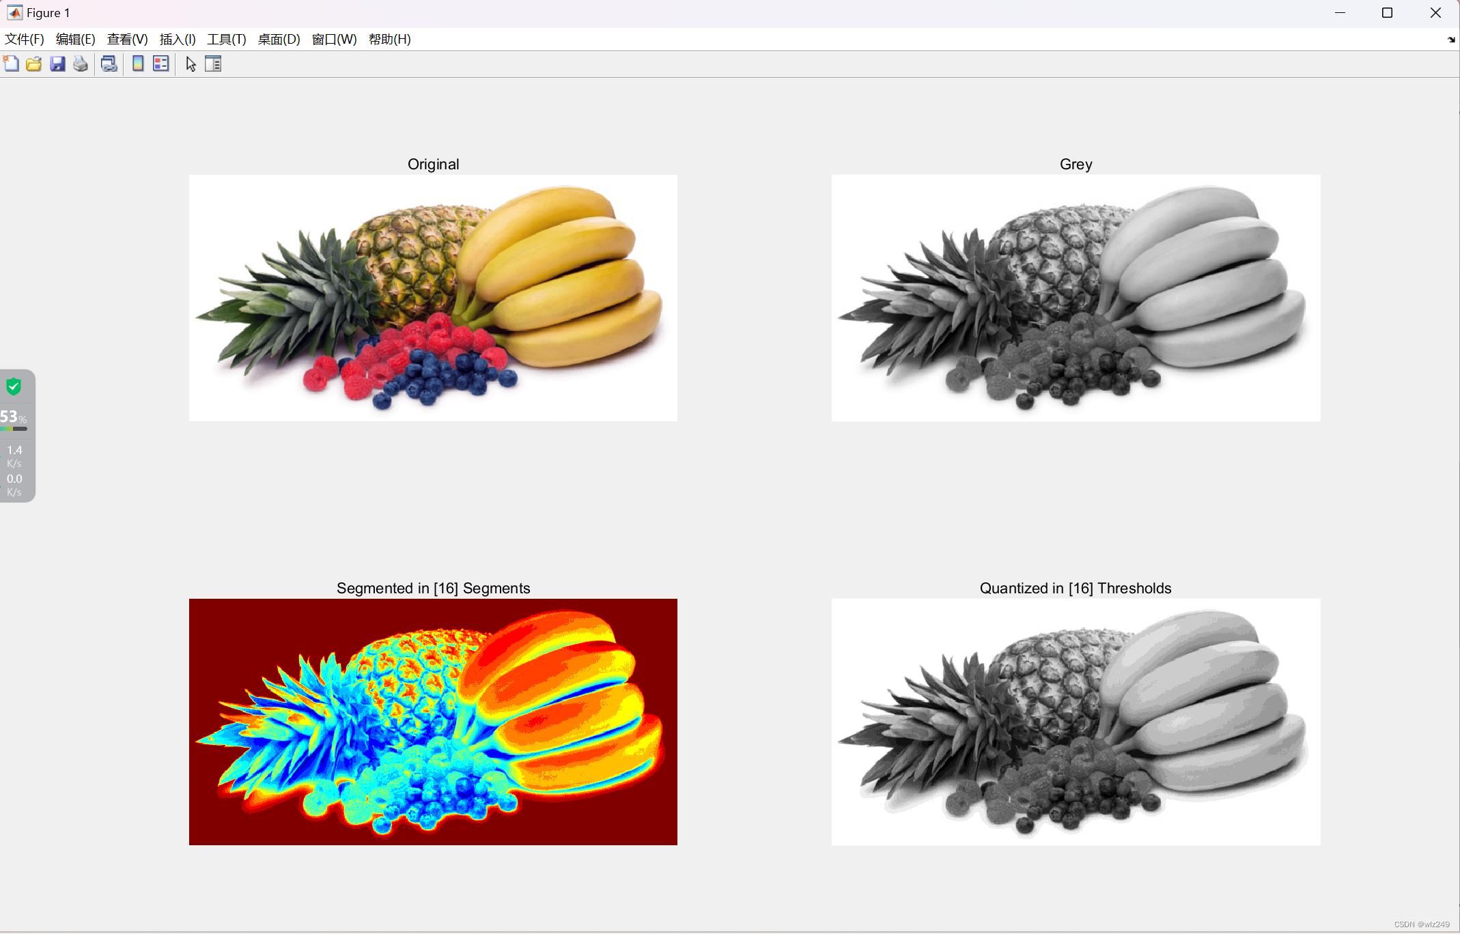Click the Grey converted image
The width and height of the screenshot is (1460, 934).
(1076, 297)
